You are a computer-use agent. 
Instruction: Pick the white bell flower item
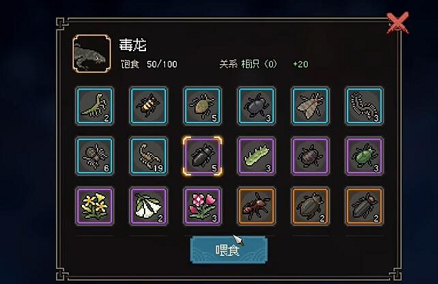pyautogui.click(x=149, y=206)
